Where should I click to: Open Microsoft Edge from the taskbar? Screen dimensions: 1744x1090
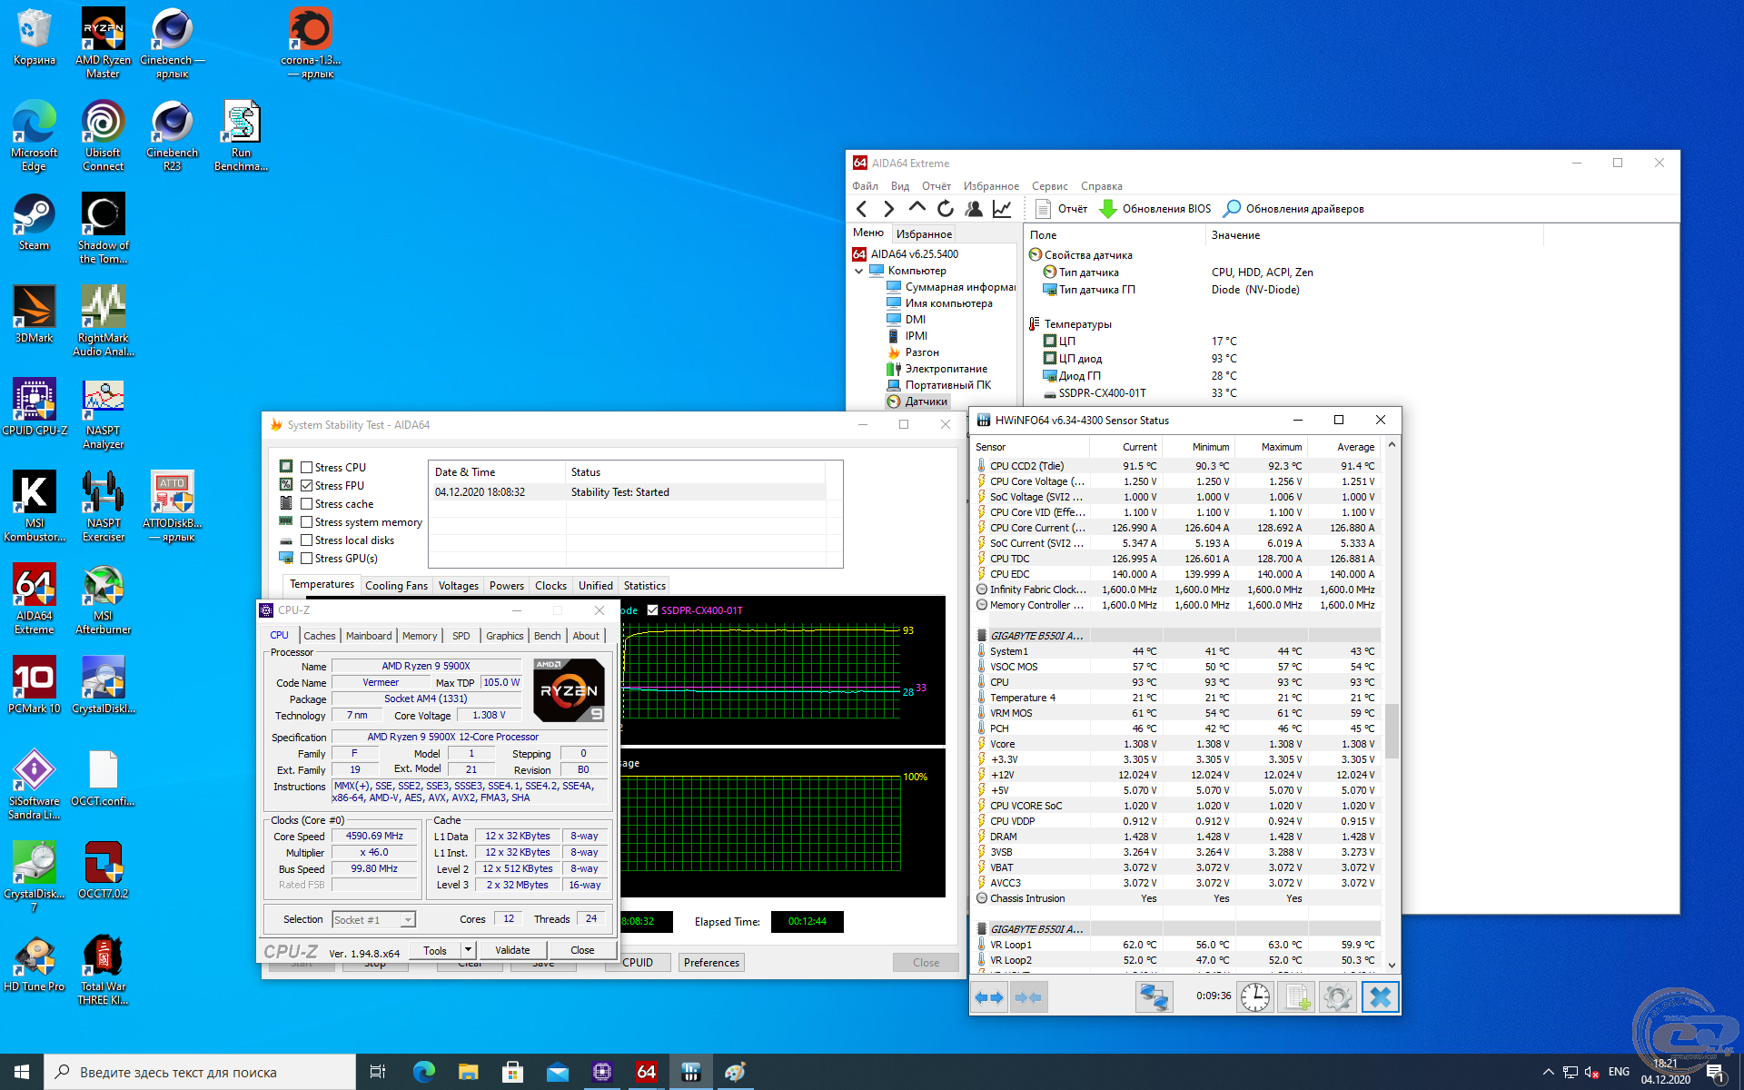pyautogui.click(x=424, y=1072)
